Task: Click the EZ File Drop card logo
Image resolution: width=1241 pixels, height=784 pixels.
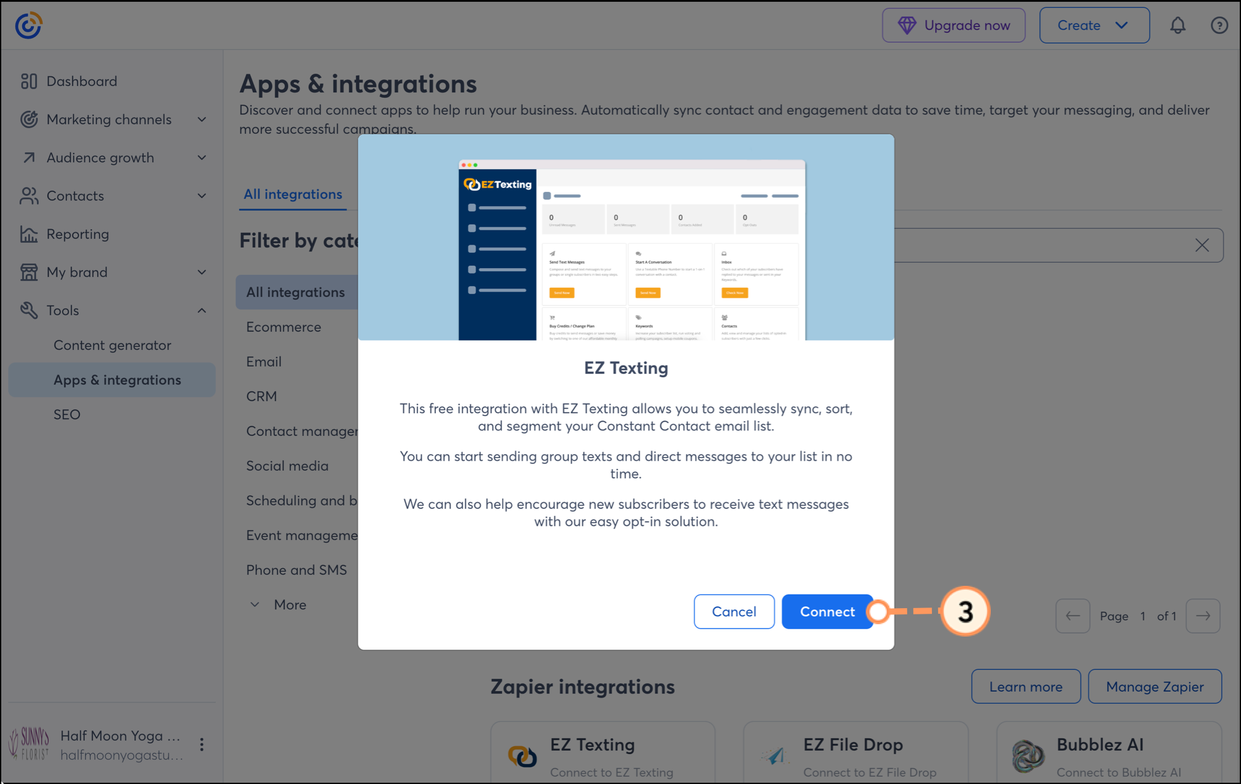Action: pos(774,756)
